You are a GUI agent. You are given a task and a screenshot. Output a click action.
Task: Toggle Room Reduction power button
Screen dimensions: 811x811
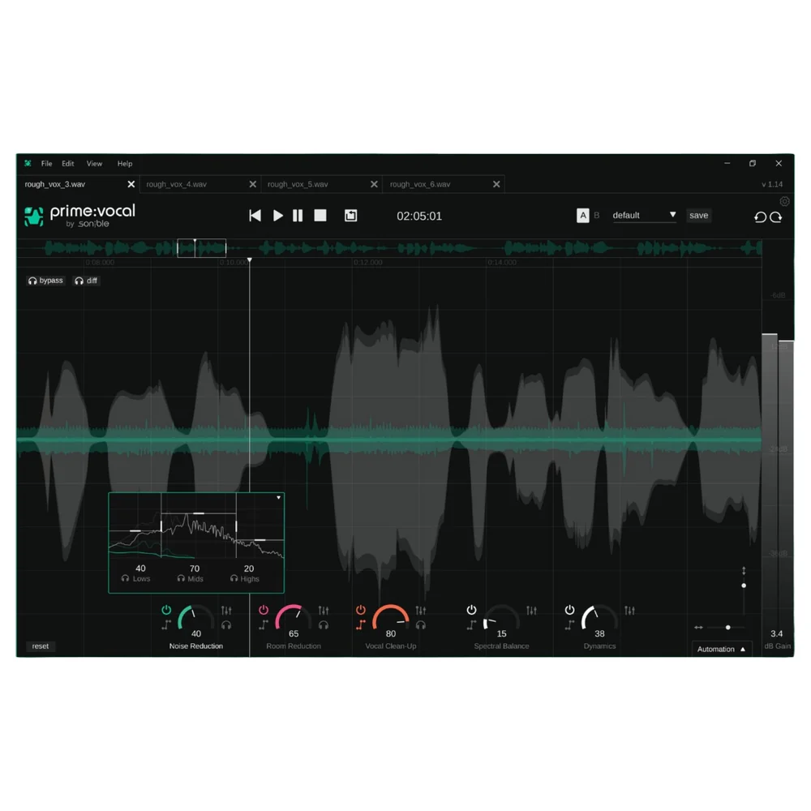(264, 610)
